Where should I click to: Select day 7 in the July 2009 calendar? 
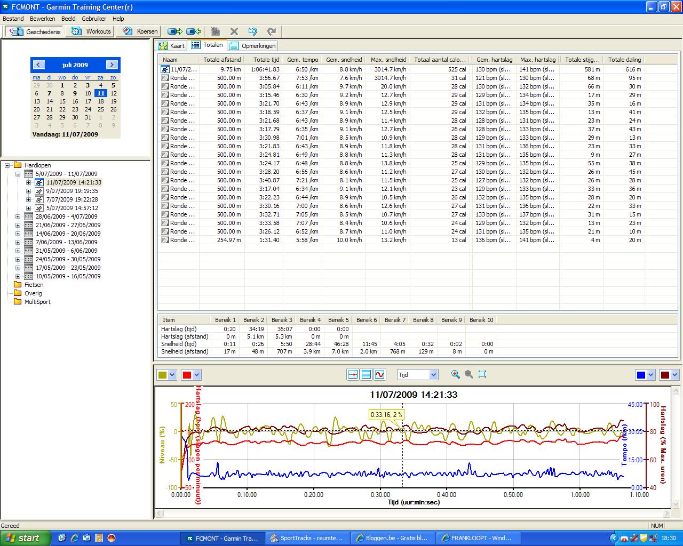[49, 93]
